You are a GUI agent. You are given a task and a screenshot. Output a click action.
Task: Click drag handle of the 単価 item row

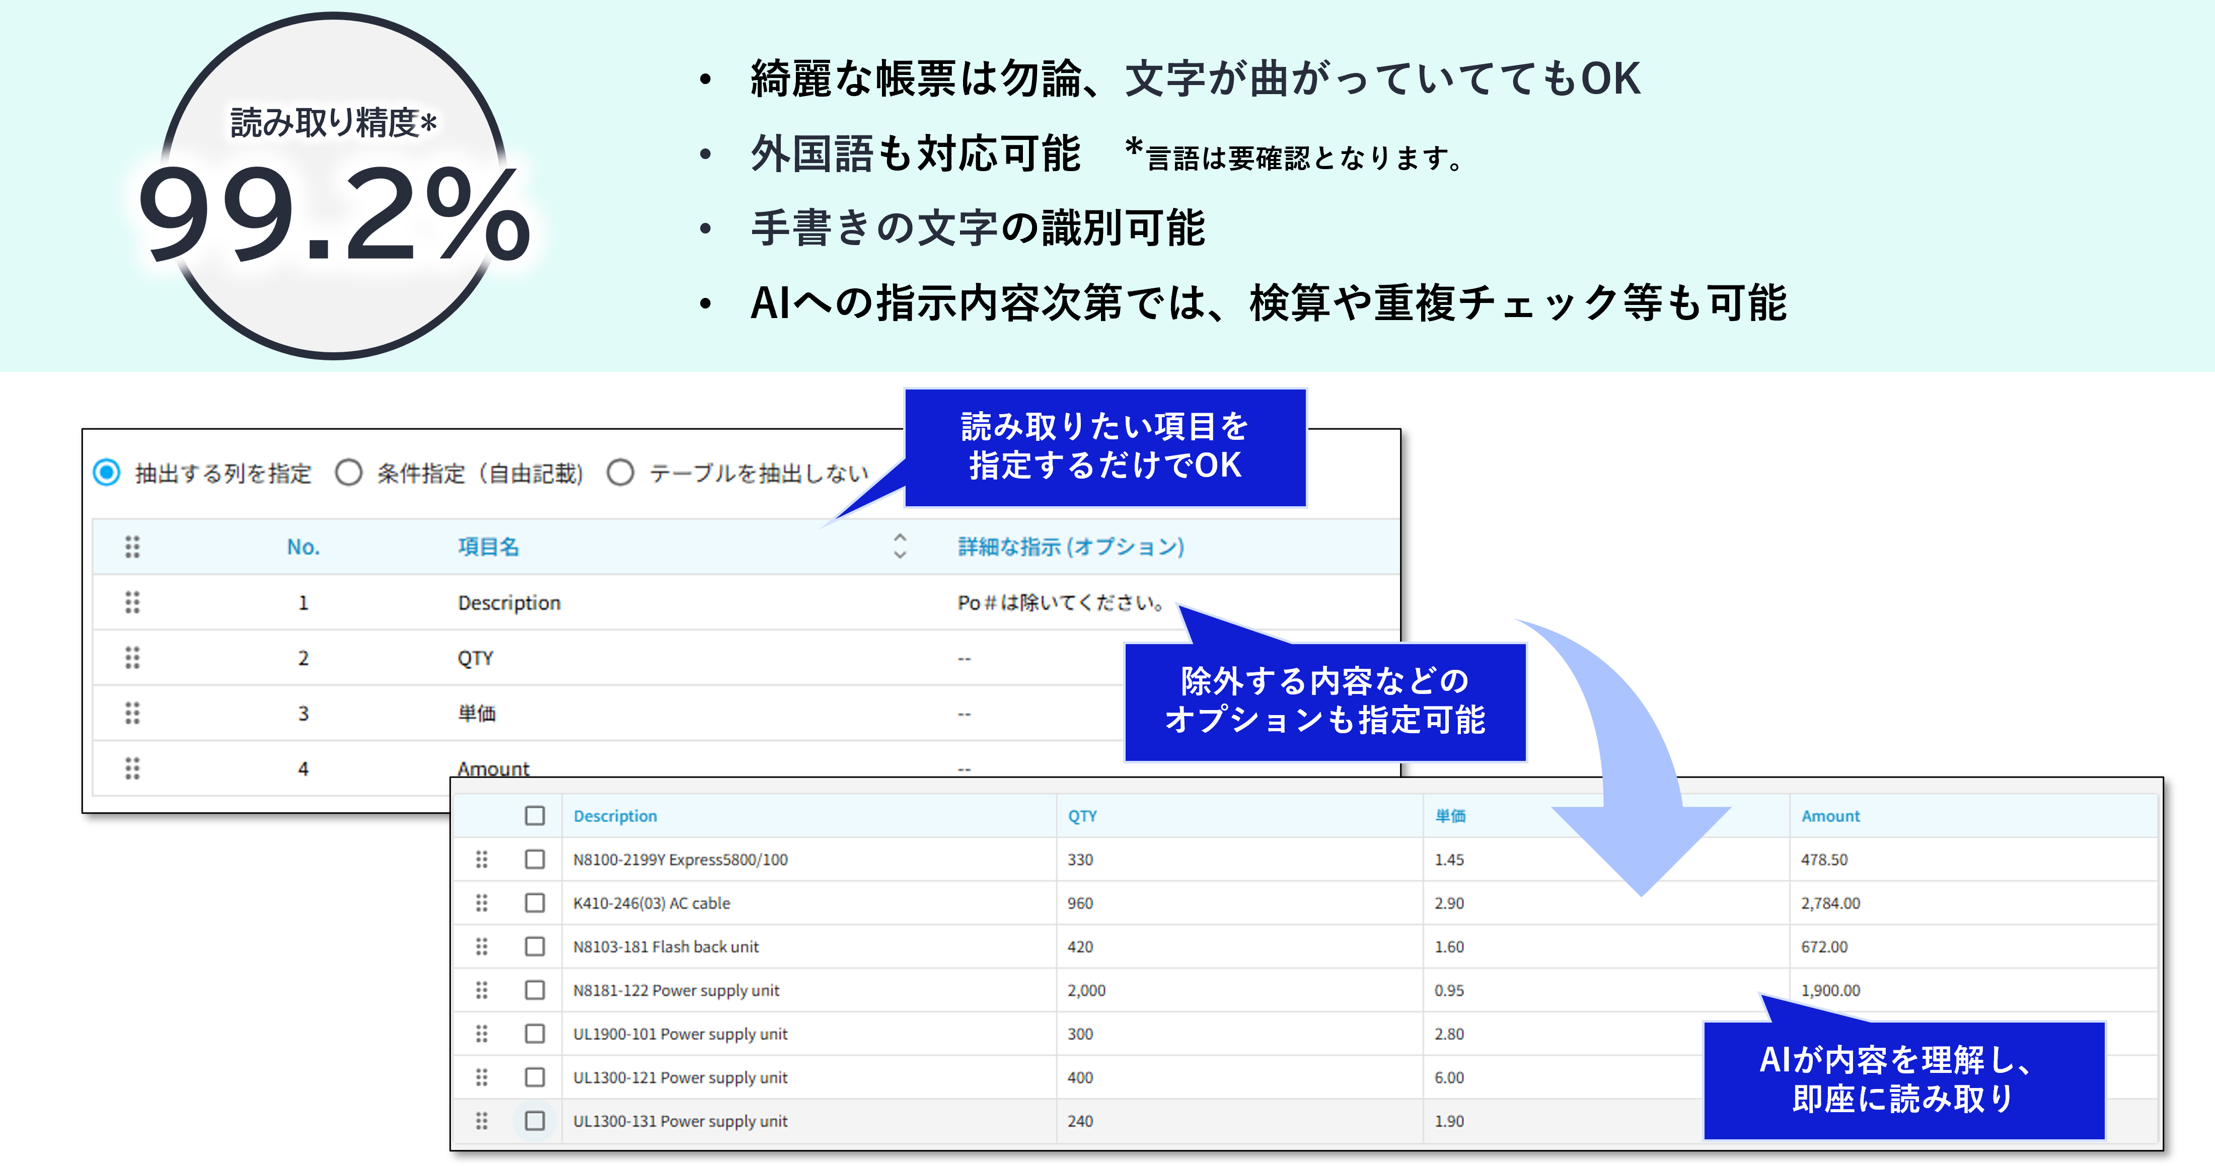pyautogui.click(x=131, y=713)
